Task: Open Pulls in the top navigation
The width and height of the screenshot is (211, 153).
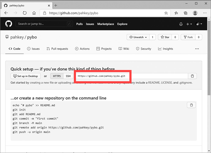Action: (79, 24)
